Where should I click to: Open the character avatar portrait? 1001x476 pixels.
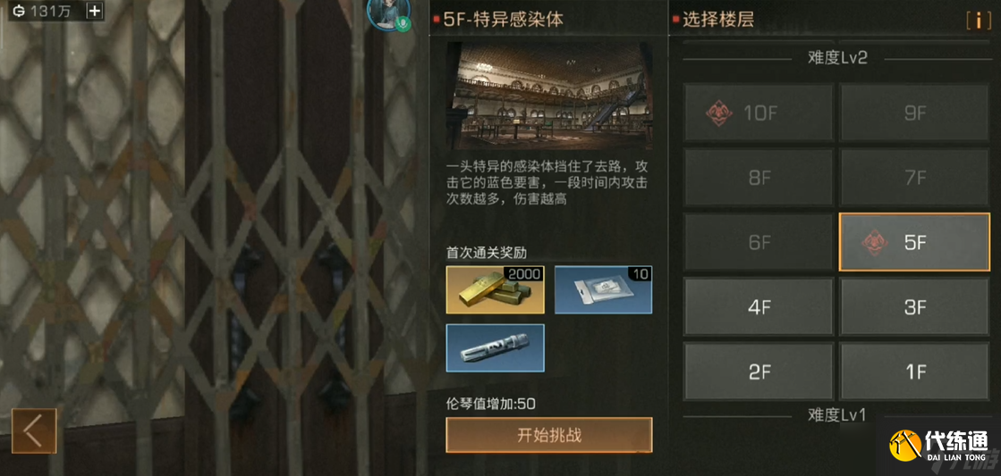tap(388, 13)
